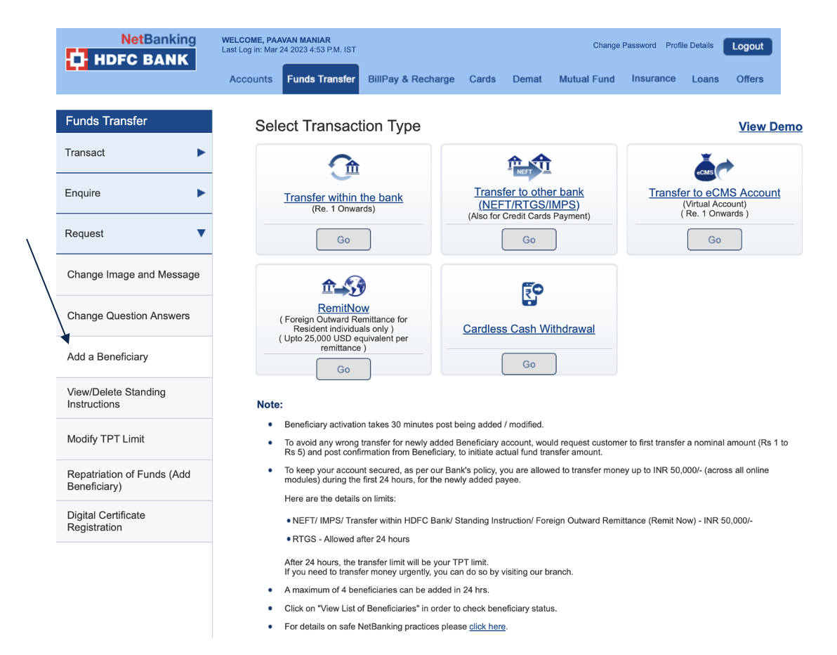Select Change Question Answers
This screenshot has height=655, width=837.
(x=134, y=316)
